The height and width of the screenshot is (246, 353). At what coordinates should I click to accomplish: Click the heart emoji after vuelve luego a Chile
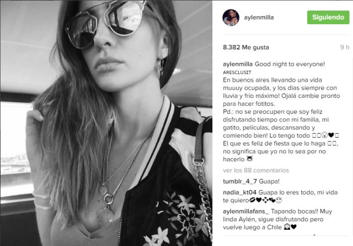click(x=293, y=227)
